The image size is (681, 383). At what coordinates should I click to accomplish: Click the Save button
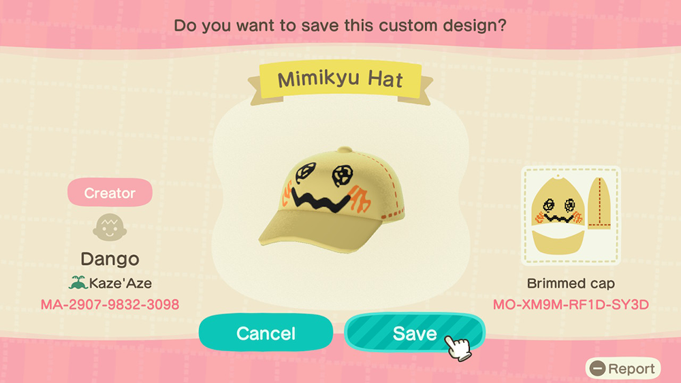point(415,333)
